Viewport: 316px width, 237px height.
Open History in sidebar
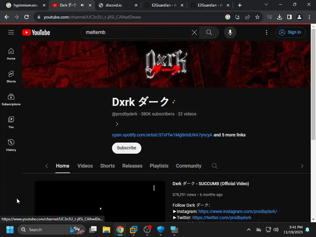pos(11,145)
